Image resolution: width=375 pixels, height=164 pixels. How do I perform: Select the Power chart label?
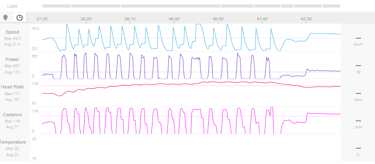coord(12,60)
